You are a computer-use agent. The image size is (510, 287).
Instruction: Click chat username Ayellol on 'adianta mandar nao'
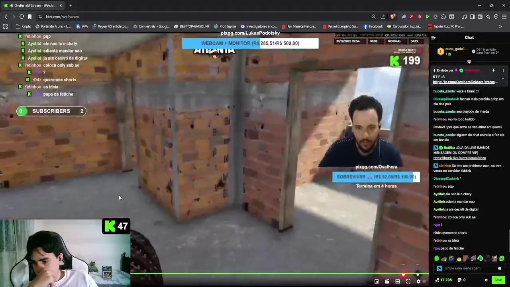[439, 202]
